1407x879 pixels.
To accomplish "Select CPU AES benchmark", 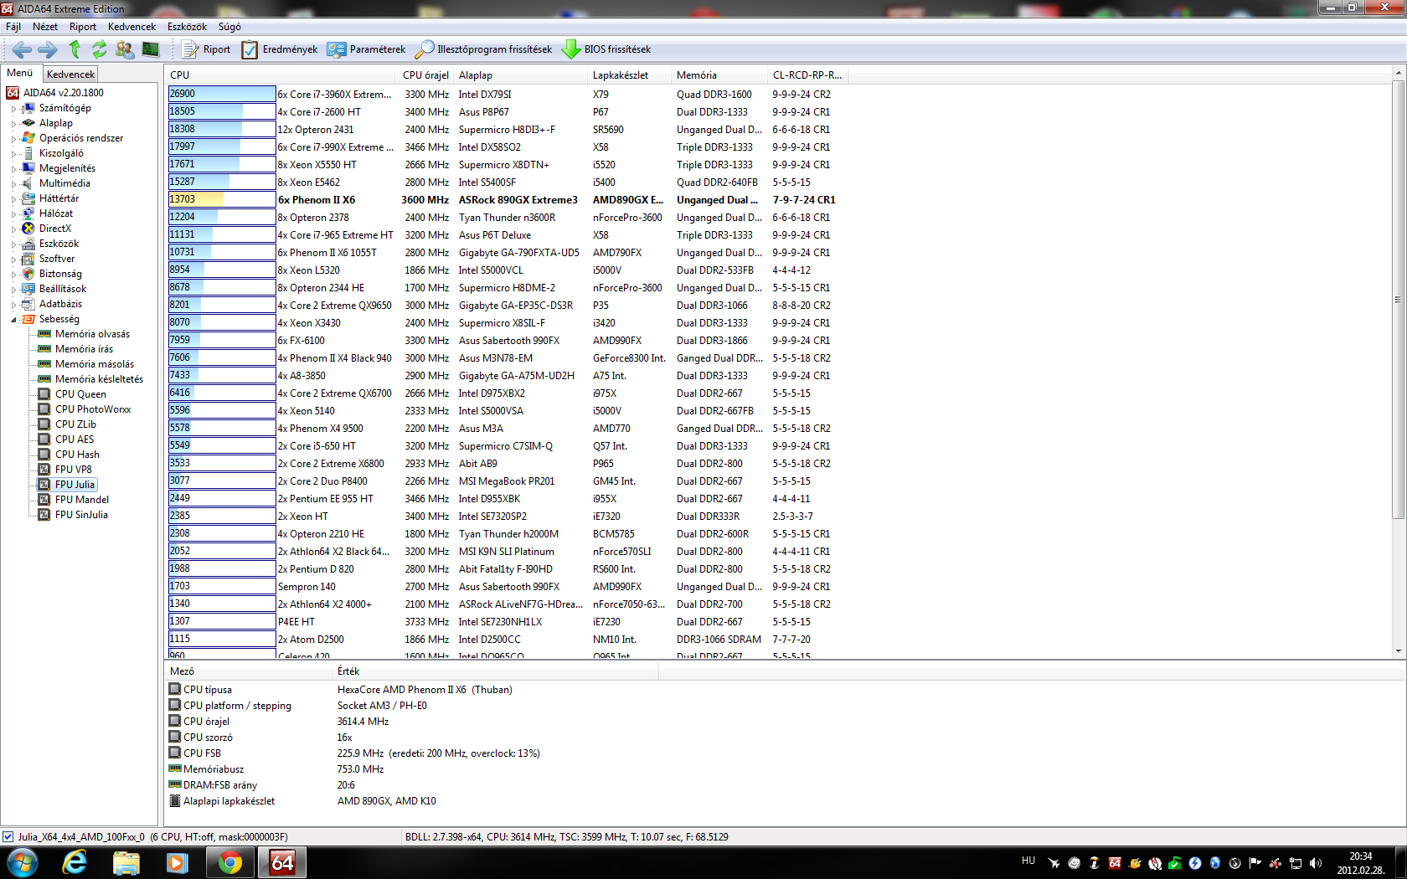I will tap(75, 439).
